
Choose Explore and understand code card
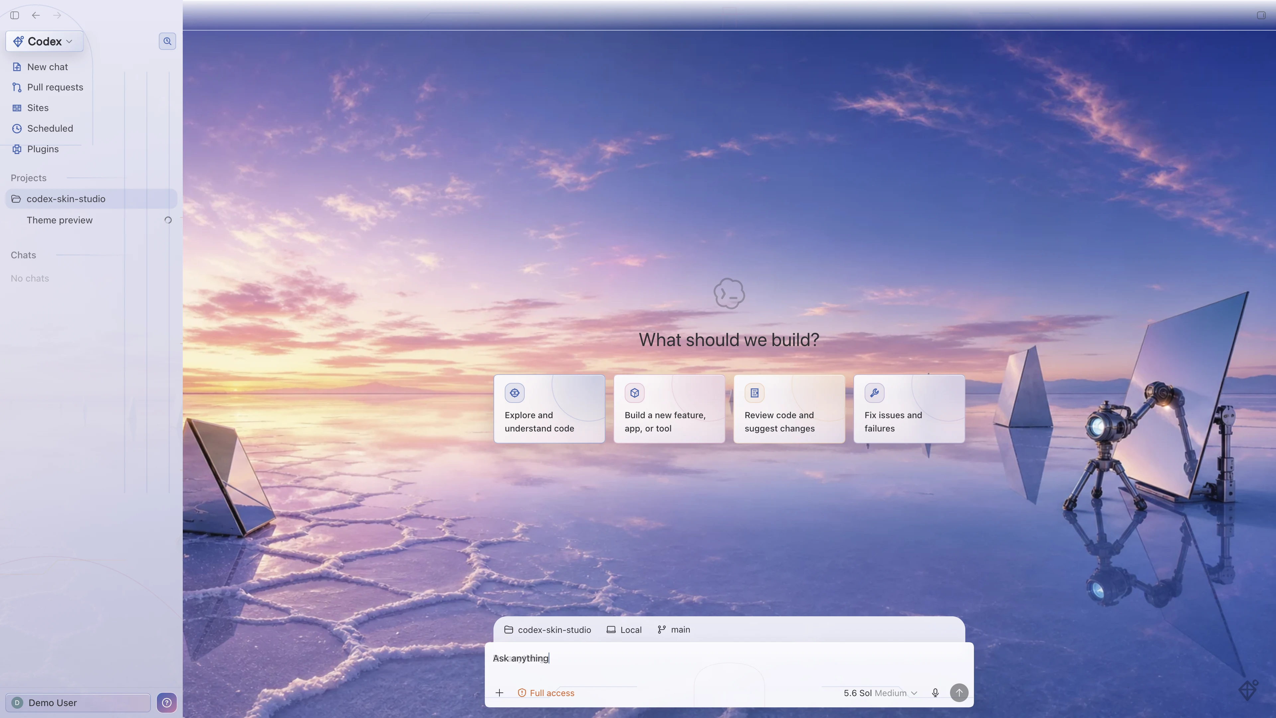coord(549,409)
